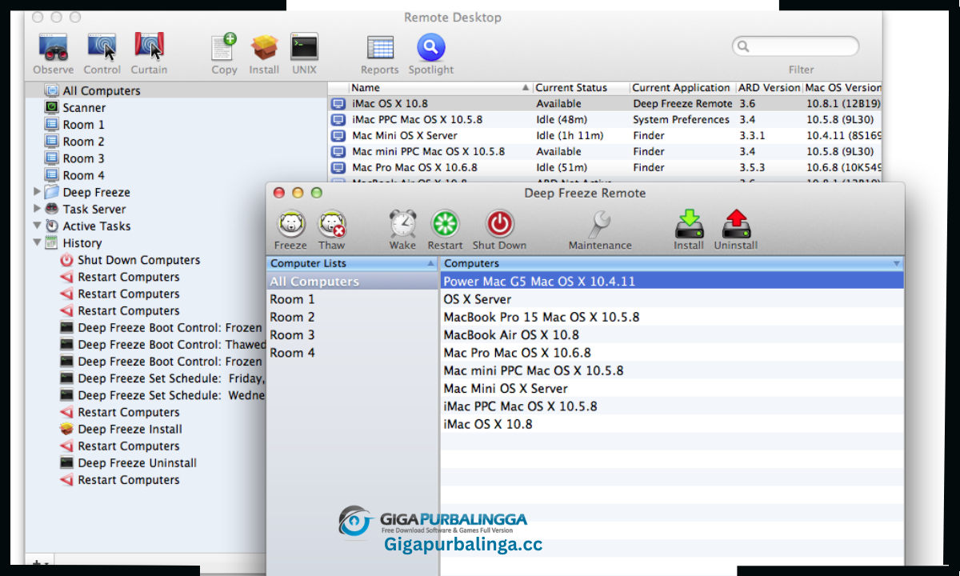Collapse the History disclosure triangle
This screenshot has height=576, width=960.
37,242
